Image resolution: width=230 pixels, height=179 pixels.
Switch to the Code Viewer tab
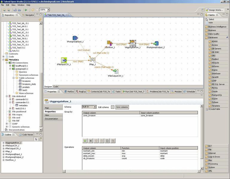28,135
